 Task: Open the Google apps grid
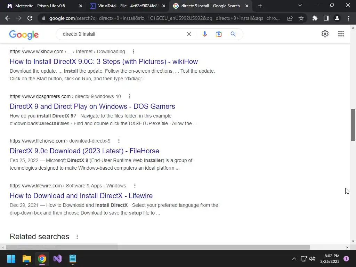point(341,34)
